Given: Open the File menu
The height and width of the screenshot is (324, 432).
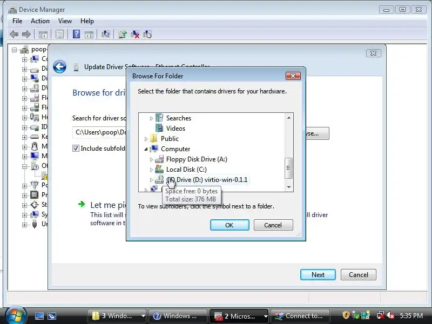Looking at the screenshot, I should (17, 21).
